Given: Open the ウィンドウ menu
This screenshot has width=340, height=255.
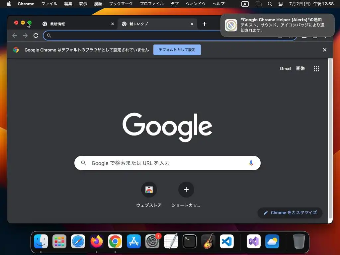Looking at the screenshot, I should pyautogui.click(x=196, y=4).
